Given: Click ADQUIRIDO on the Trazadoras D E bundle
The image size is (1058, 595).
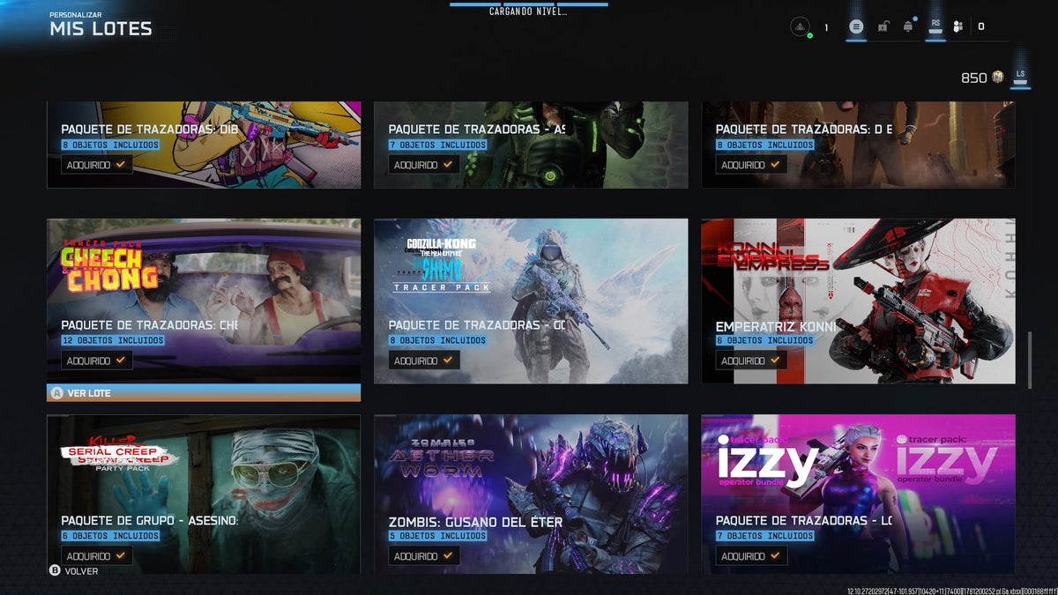Looking at the screenshot, I should tap(751, 165).
